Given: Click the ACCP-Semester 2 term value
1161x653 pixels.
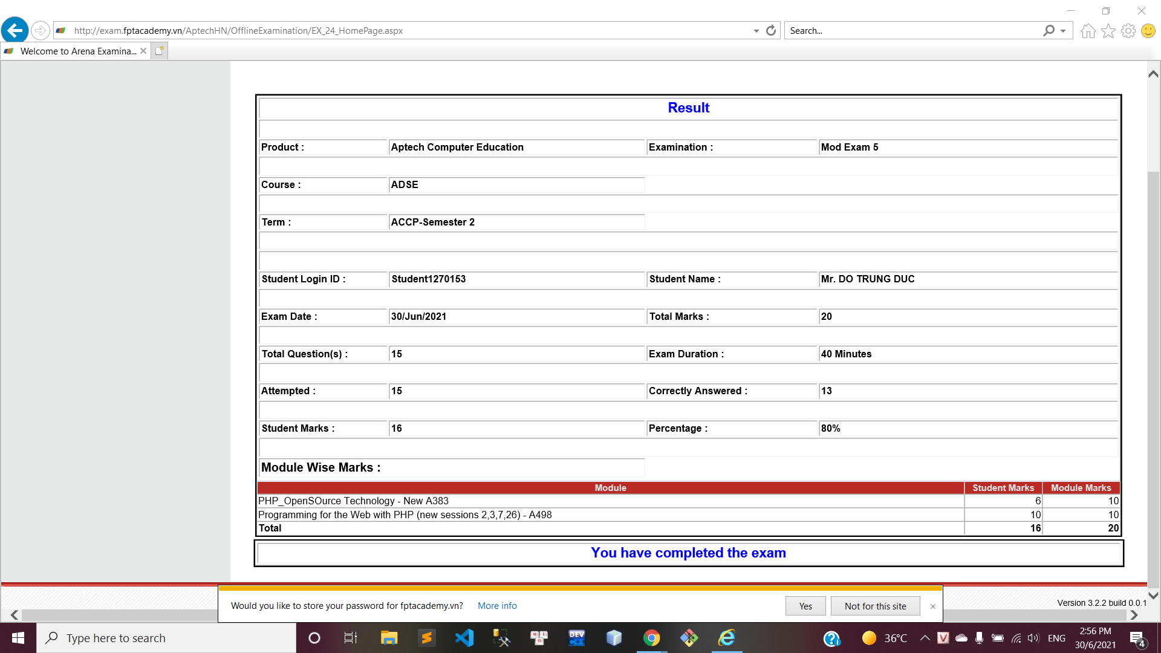Looking at the screenshot, I should click(432, 222).
